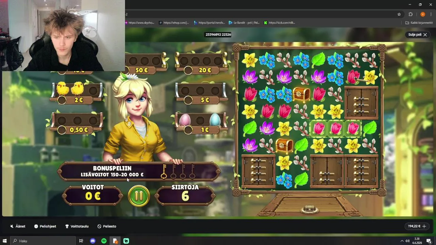Open the kick.com bookmark

[280, 23]
